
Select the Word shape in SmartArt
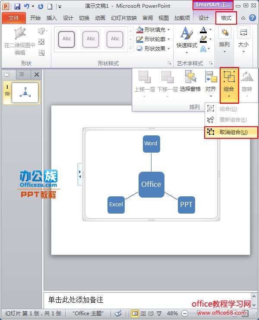click(x=151, y=144)
